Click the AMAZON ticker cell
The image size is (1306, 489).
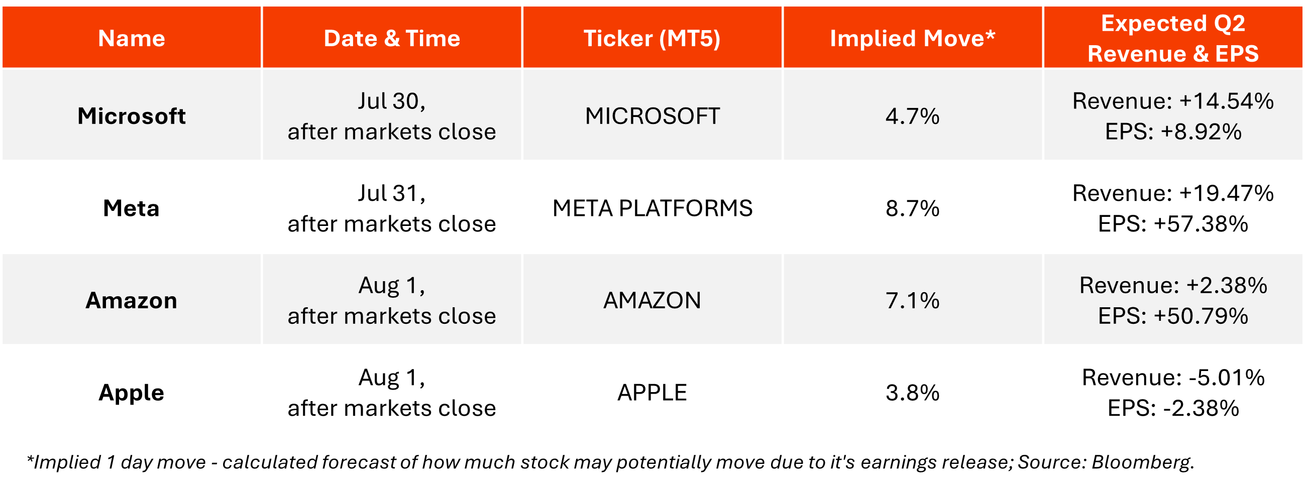tap(652, 301)
